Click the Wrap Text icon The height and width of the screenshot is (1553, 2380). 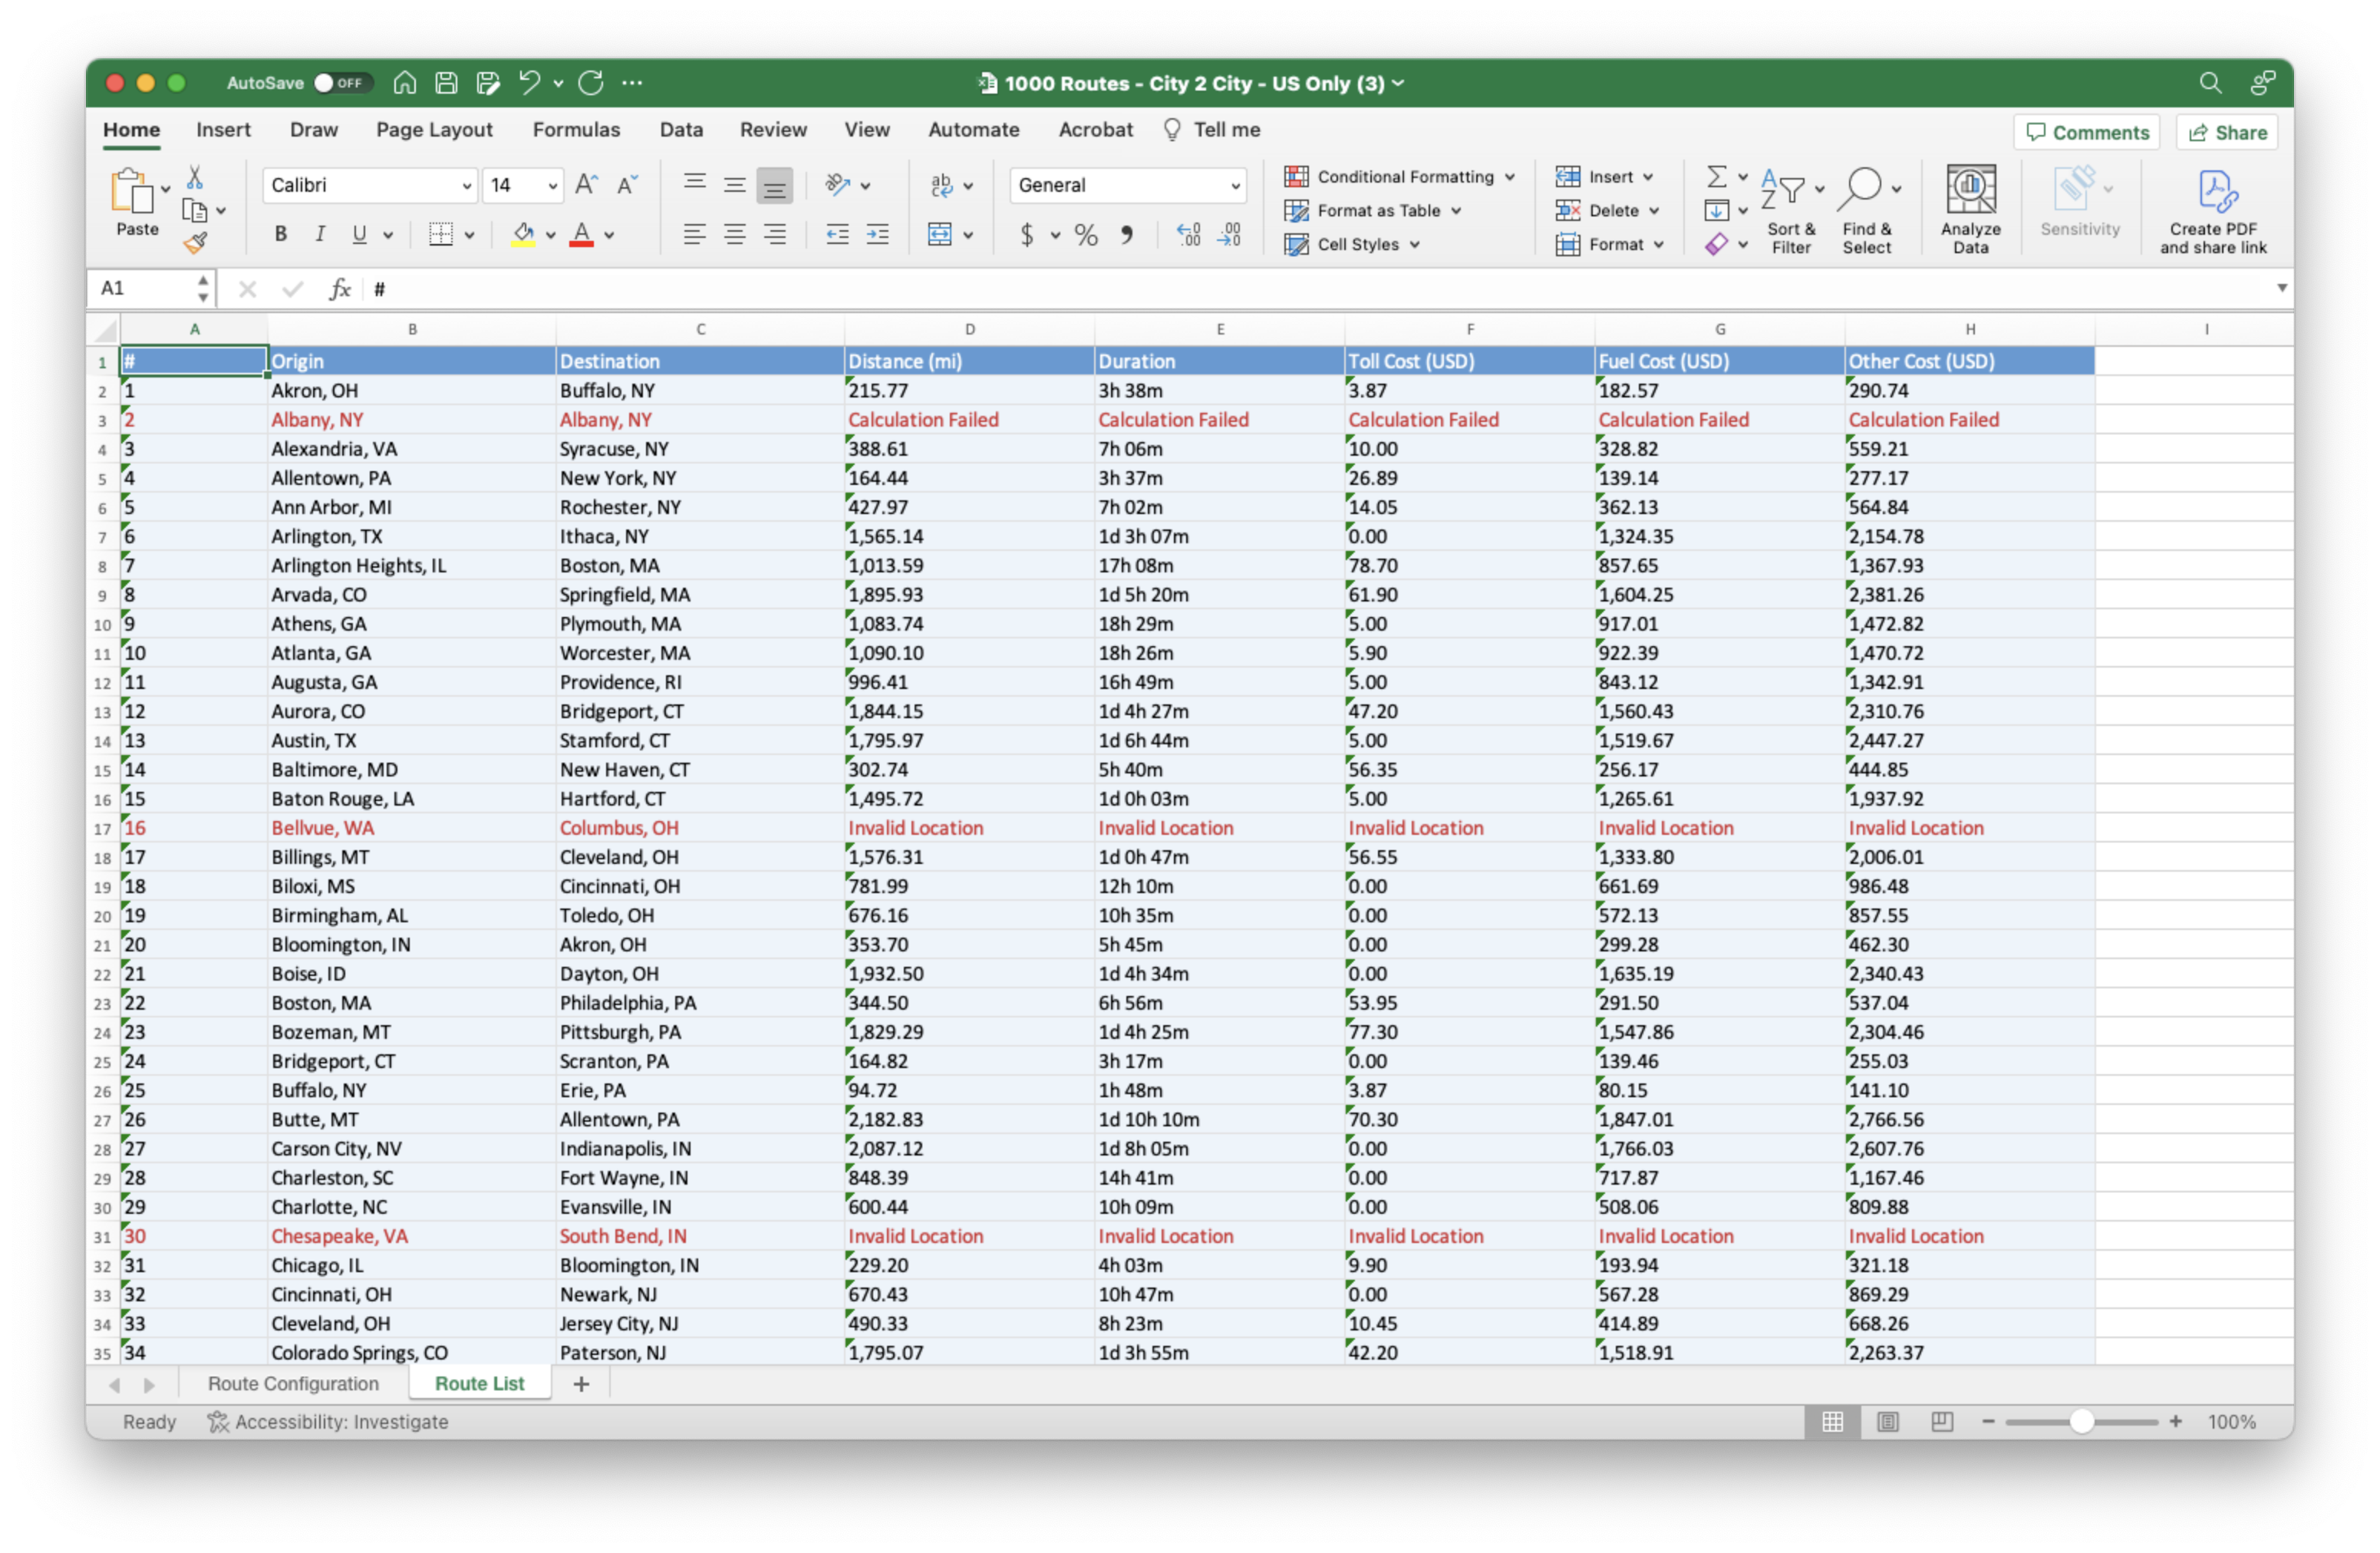(942, 185)
